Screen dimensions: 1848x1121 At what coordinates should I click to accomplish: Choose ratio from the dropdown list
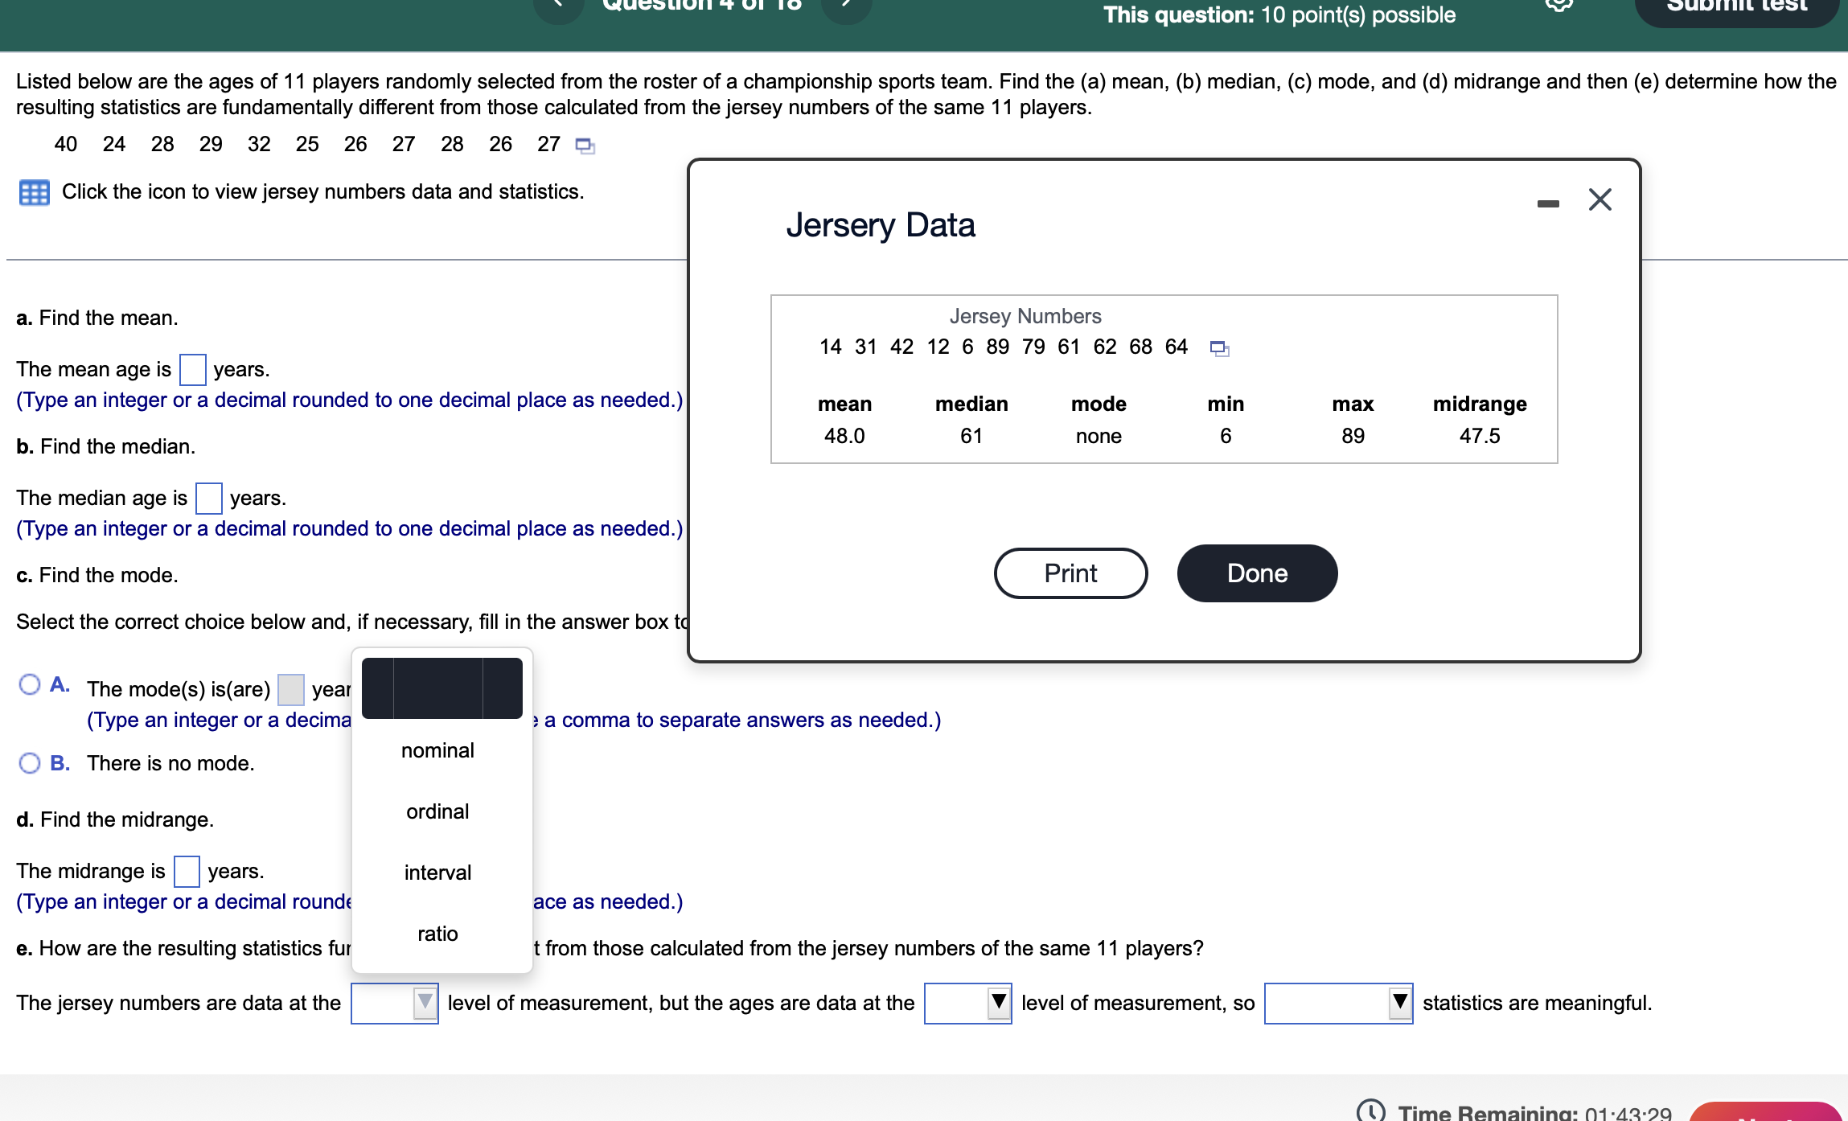[437, 934]
